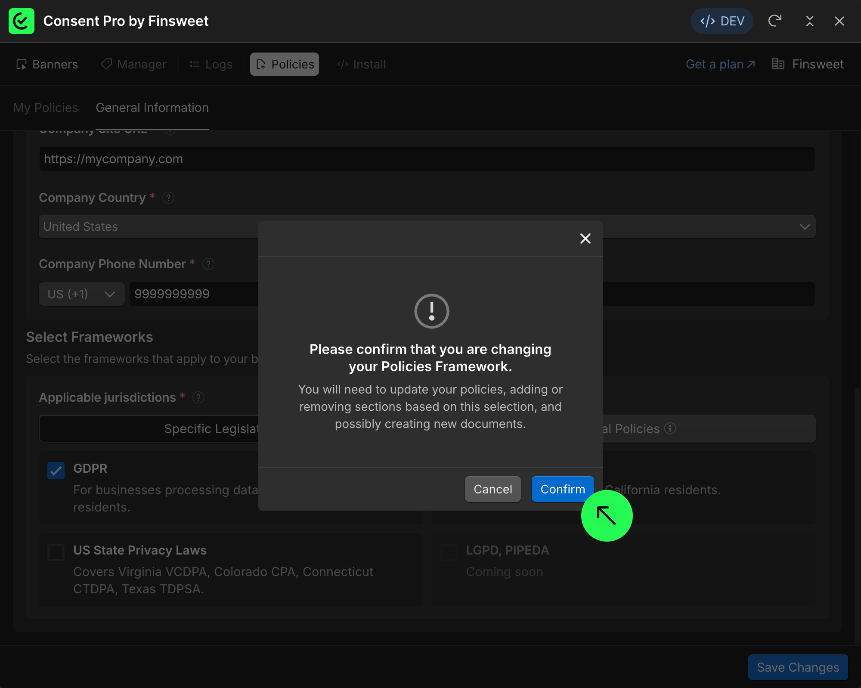Open the Finsweet workspace menu
Screen dimensions: 861x688
pyautogui.click(x=808, y=64)
